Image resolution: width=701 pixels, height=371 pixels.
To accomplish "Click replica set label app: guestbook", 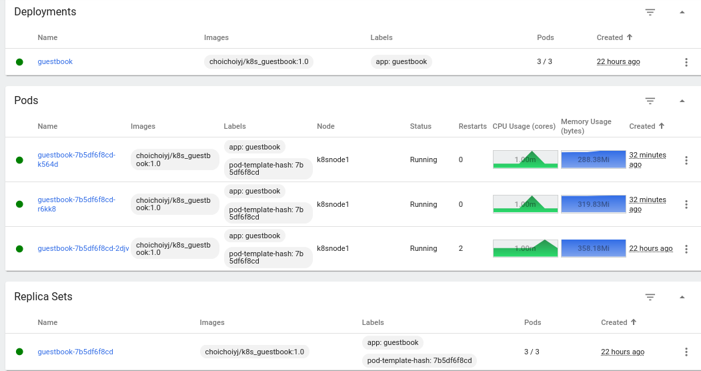I will point(393,343).
